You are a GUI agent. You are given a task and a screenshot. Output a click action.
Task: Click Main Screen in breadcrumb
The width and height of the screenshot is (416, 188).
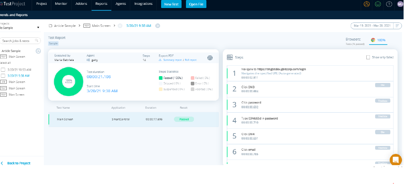[101, 26]
